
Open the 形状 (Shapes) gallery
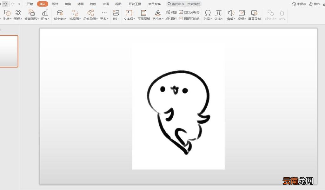7,15
